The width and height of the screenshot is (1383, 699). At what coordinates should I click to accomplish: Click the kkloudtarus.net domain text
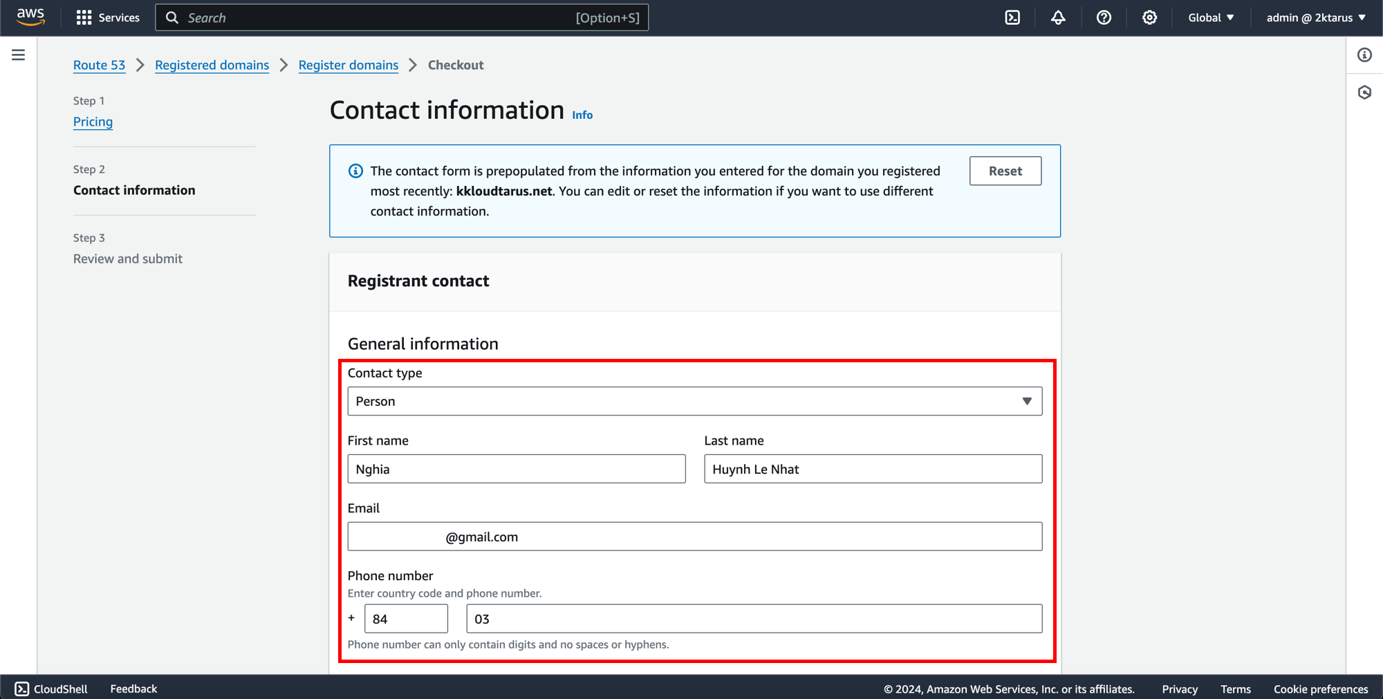click(x=504, y=191)
